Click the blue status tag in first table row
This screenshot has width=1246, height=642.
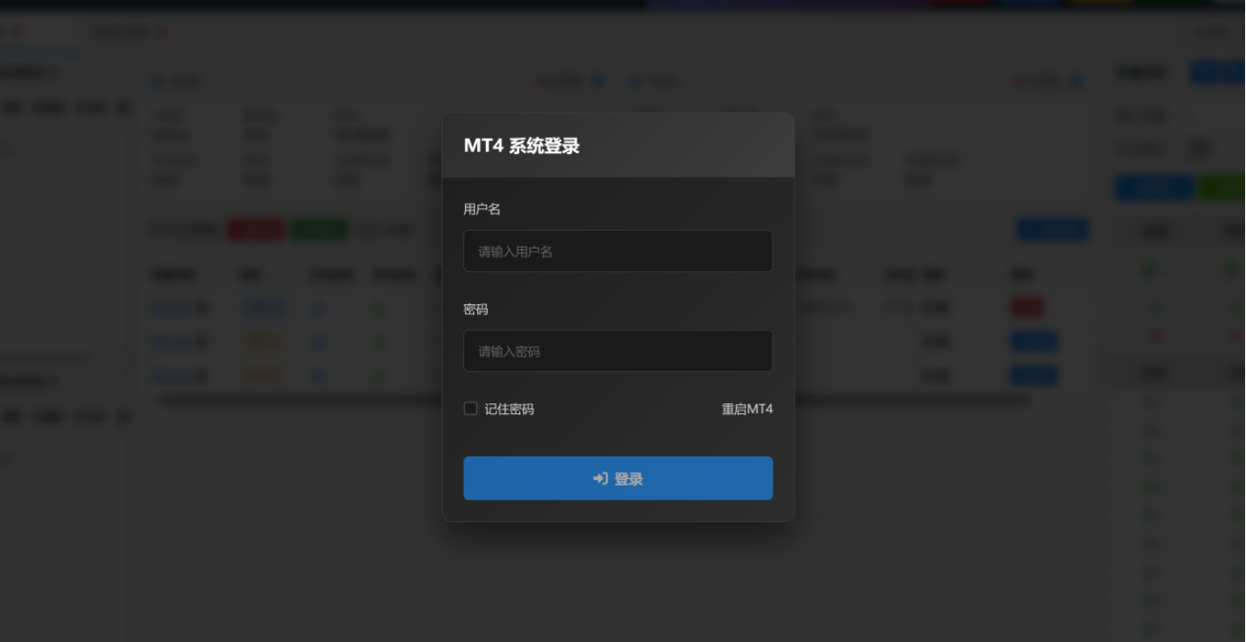(x=263, y=309)
